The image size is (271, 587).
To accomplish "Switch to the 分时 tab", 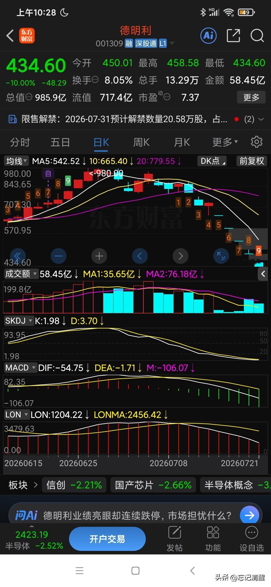I will point(20,142).
